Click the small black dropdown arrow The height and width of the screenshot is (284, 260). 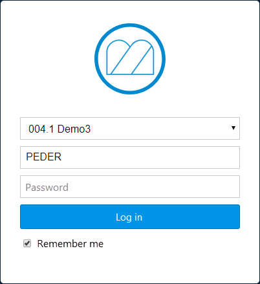tap(233, 128)
